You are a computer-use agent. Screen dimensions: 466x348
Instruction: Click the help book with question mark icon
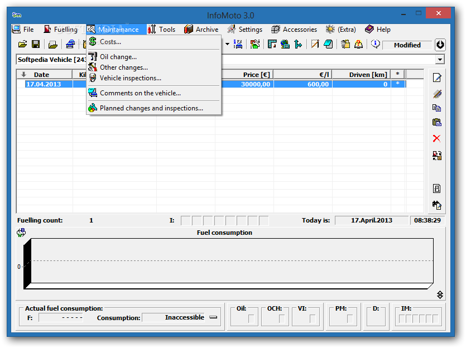pyautogui.click(x=358, y=44)
